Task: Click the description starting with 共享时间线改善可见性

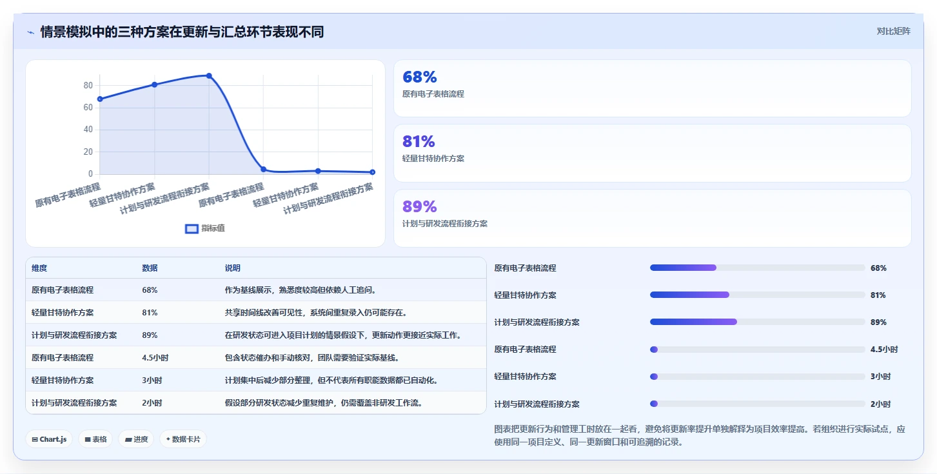Action: coord(316,313)
